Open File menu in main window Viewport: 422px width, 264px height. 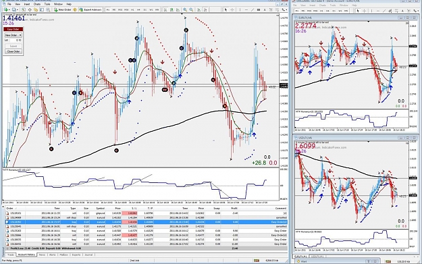coord(9,4)
